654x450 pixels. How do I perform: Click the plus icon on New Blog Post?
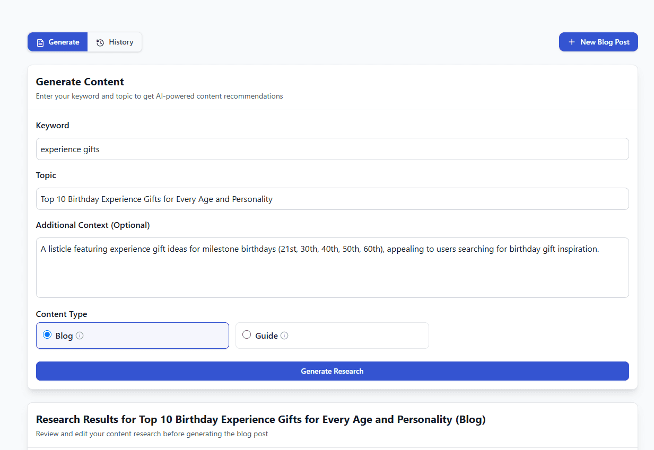tap(571, 42)
